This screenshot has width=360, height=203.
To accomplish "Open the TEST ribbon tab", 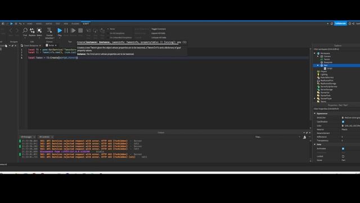I will pyautogui.click(x=58, y=24).
